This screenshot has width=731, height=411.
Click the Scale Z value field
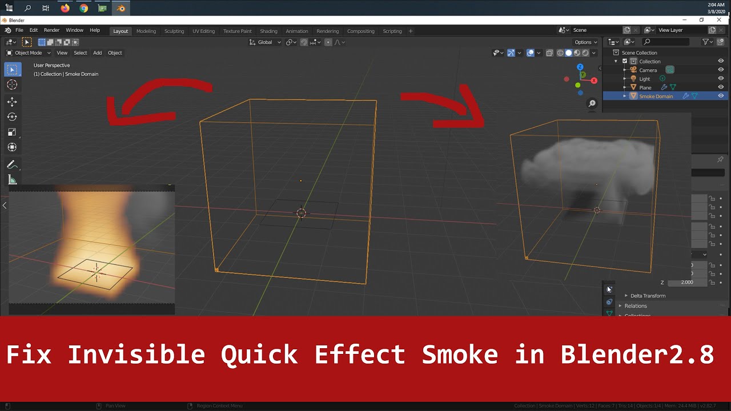(x=687, y=283)
